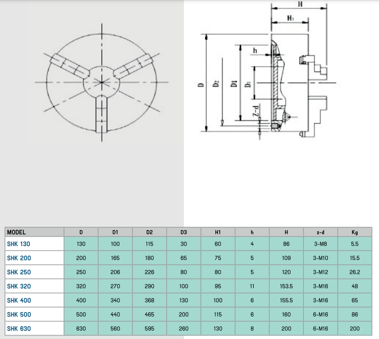Viewport: 379px width, 339px height.
Task: Select the SHK 400 model name
Action: [19, 300]
